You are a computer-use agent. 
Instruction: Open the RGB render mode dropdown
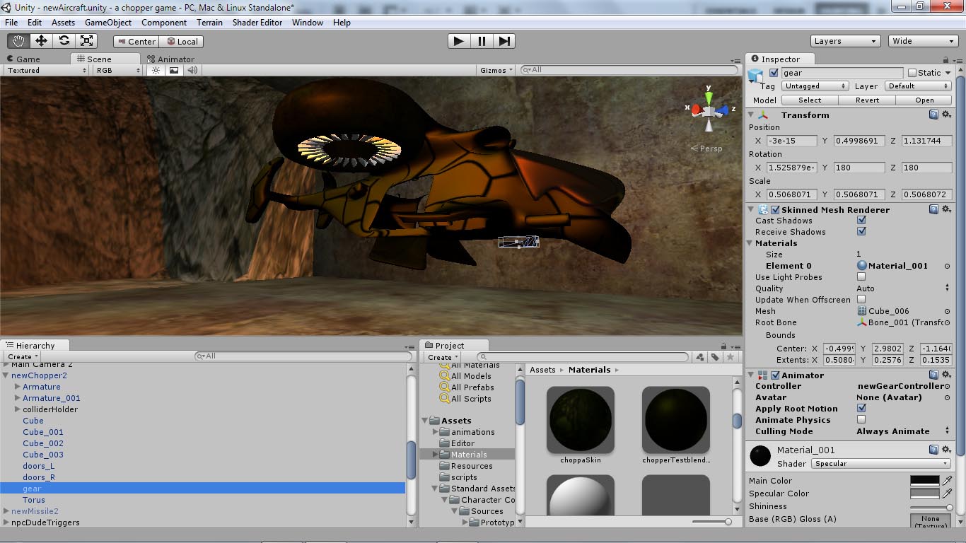coord(118,70)
